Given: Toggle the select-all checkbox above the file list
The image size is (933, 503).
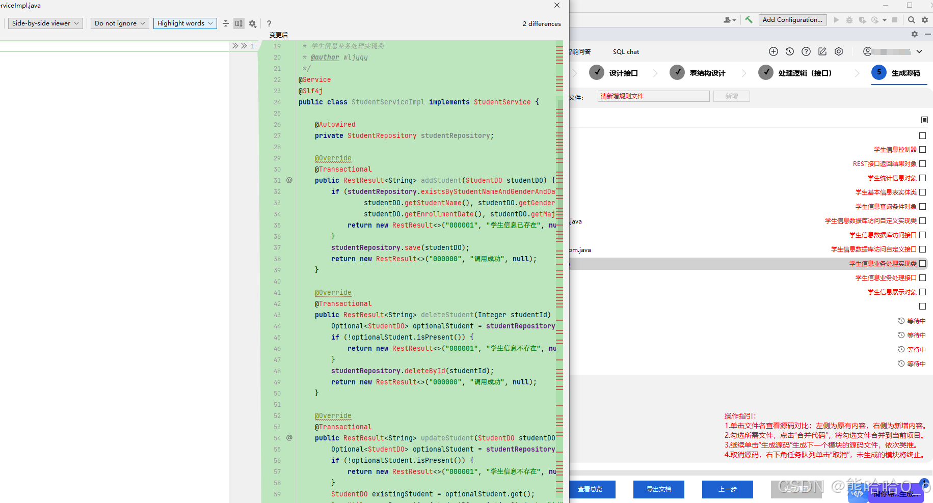Looking at the screenshot, I should [925, 120].
